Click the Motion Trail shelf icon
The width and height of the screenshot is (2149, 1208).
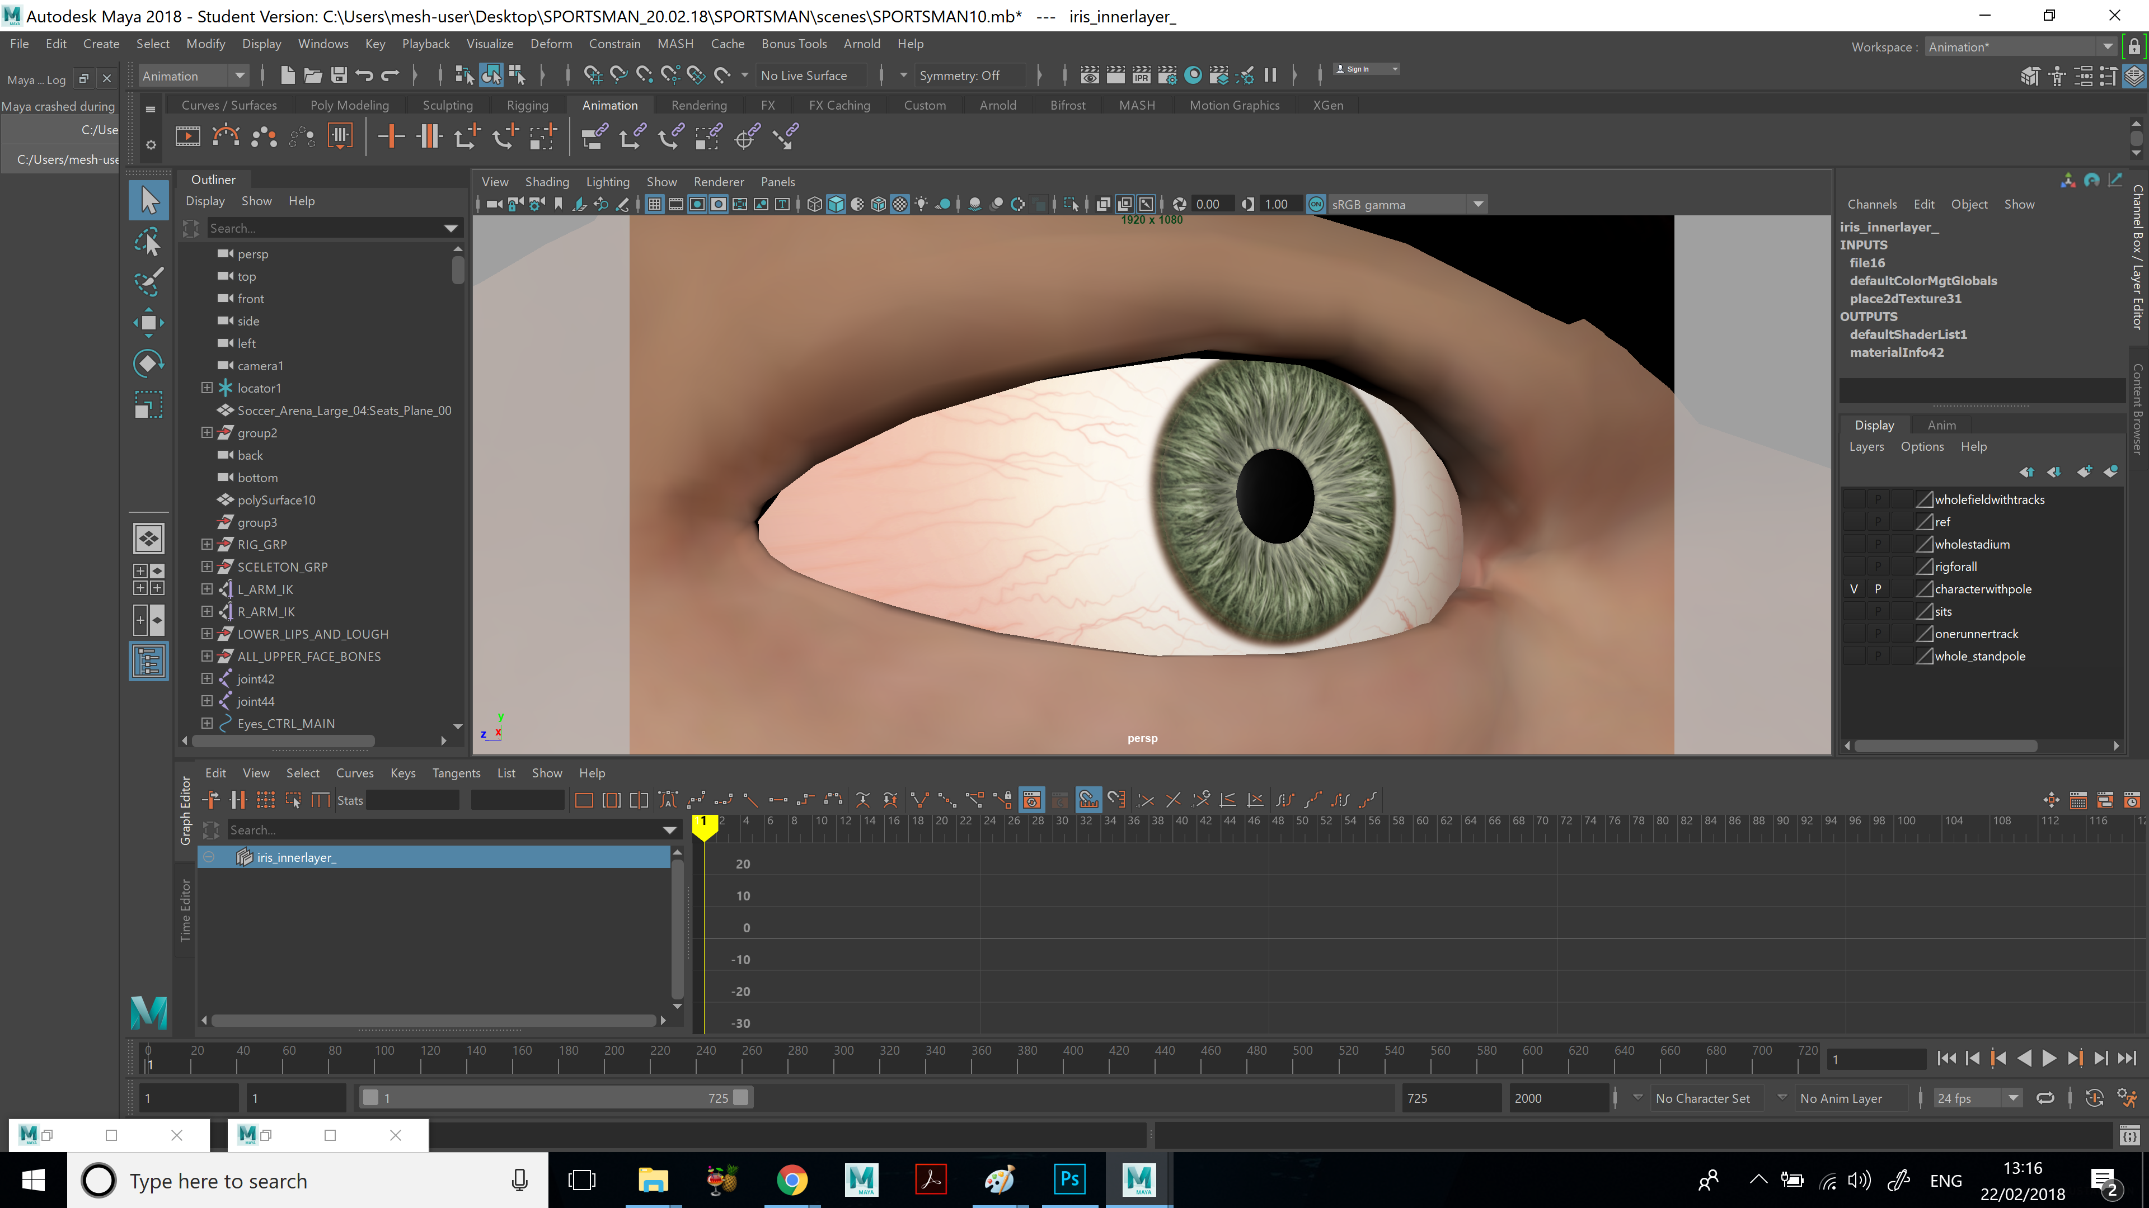pyautogui.click(x=225, y=136)
